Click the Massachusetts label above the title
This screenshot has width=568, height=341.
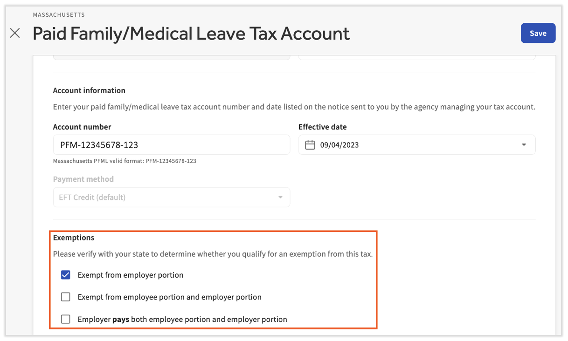coord(59,15)
